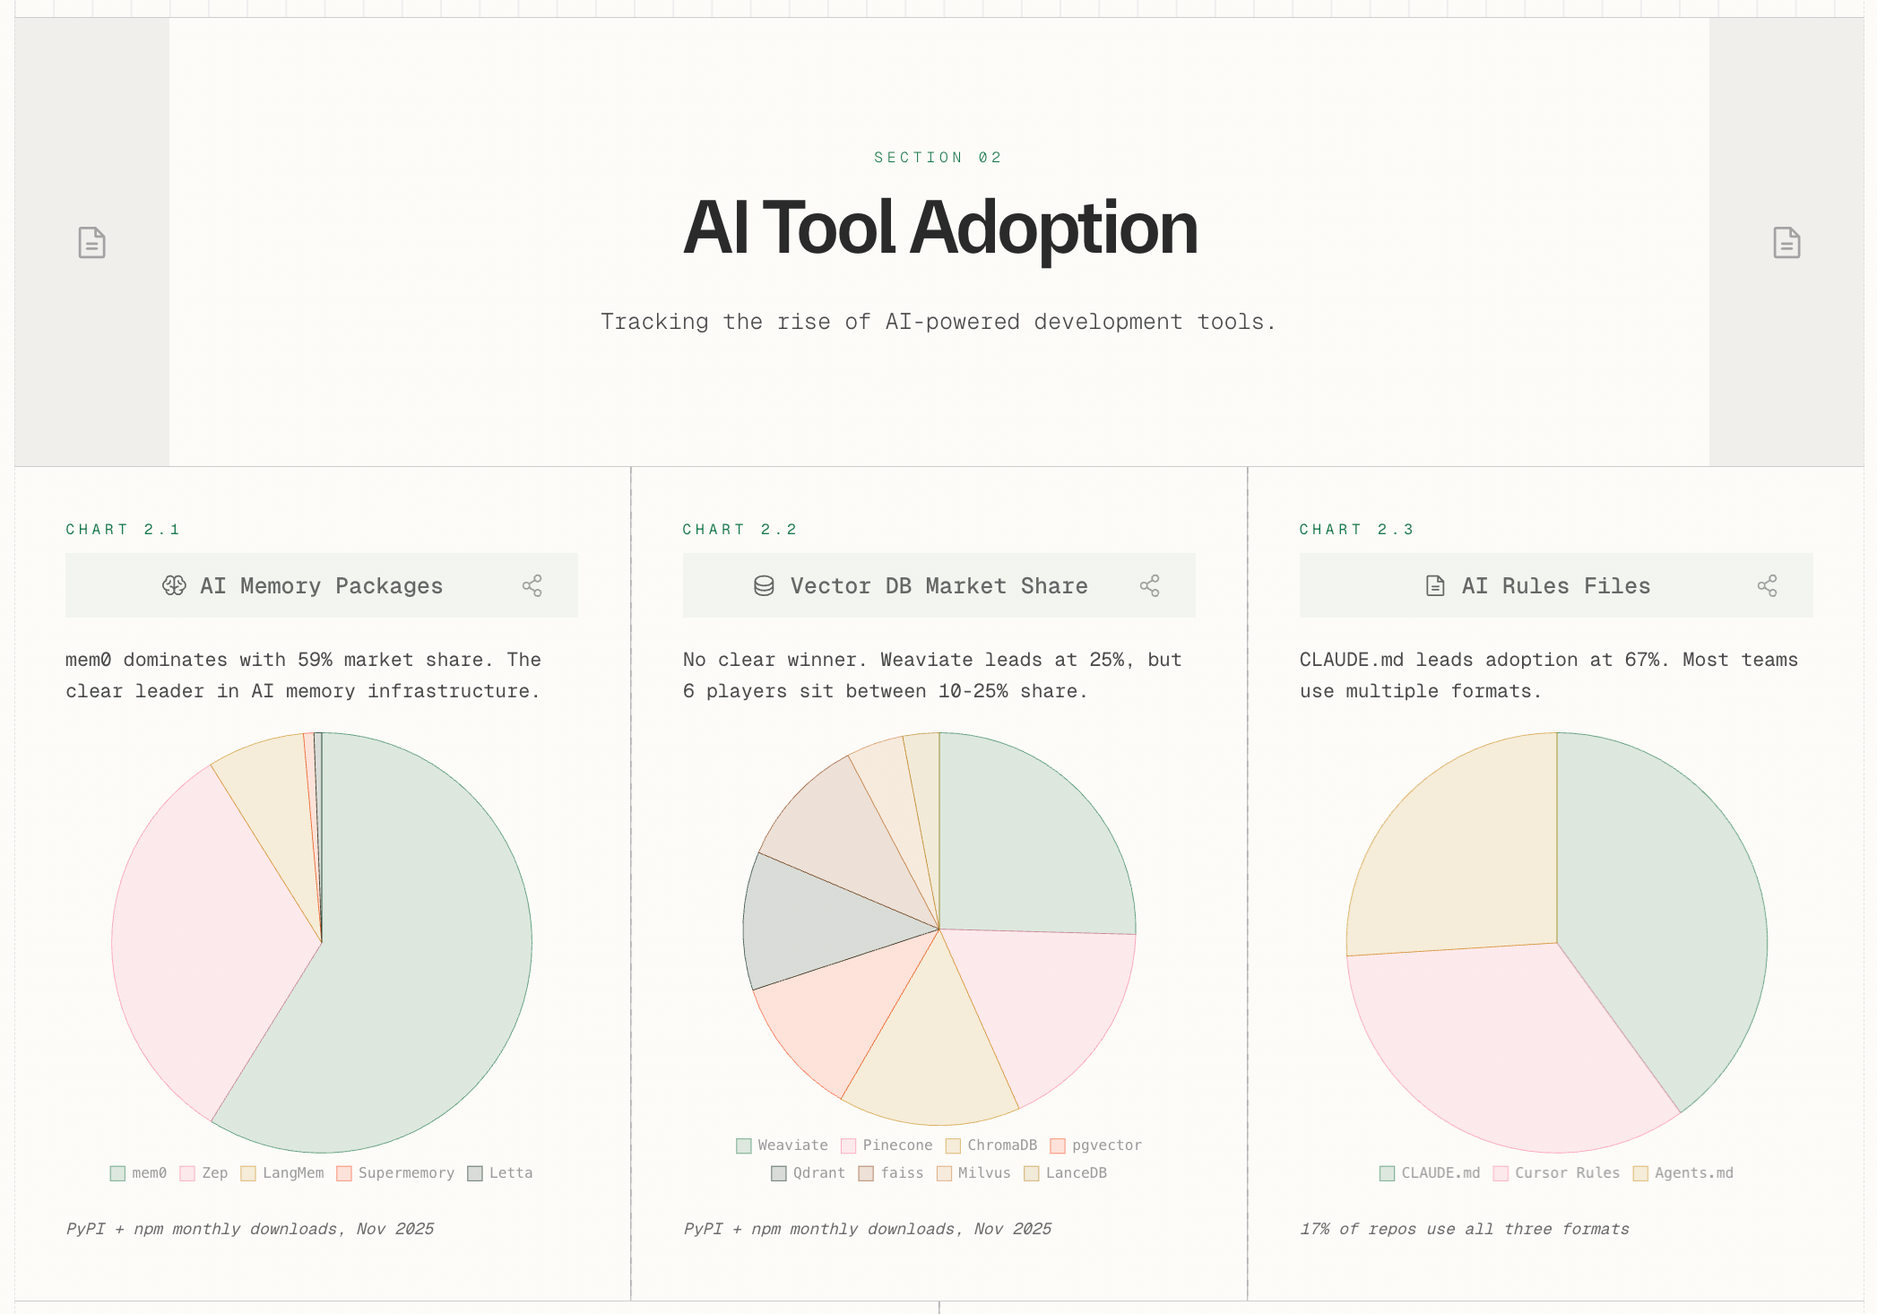Toggle the Zep legend entry
Viewport: 1877px width, 1314px height.
coord(204,1173)
